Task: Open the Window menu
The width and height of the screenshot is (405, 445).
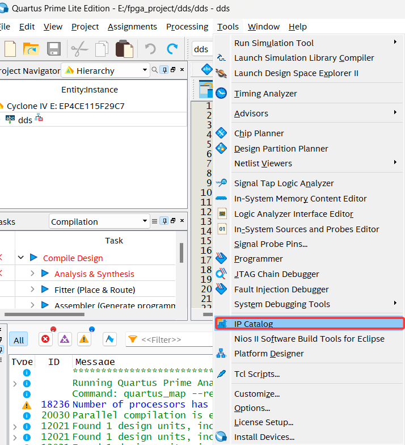Action: point(264,27)
